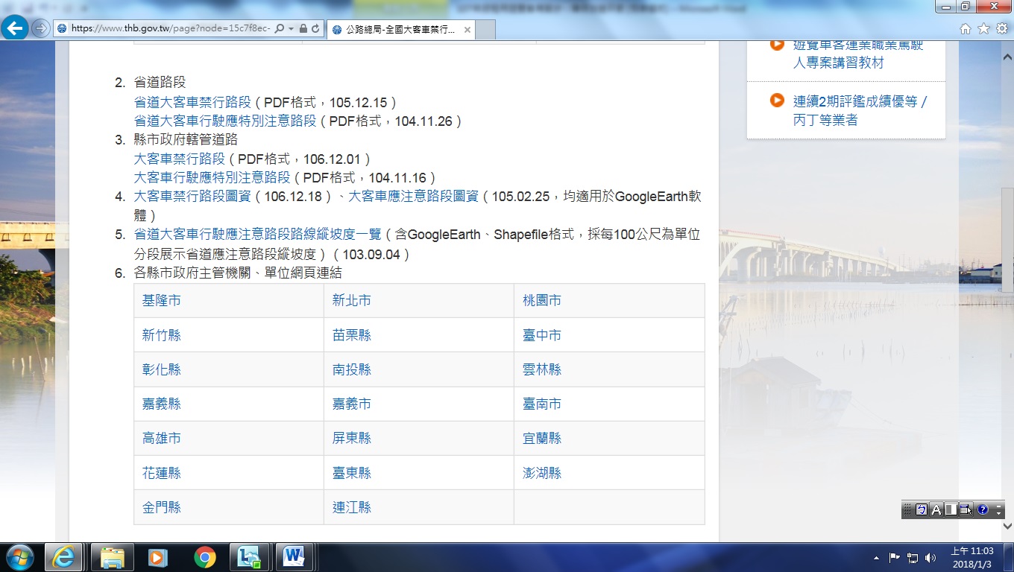Open 遊覽車客運業職業駕駛人專案講習教材 sidebar link

[858, 54]
